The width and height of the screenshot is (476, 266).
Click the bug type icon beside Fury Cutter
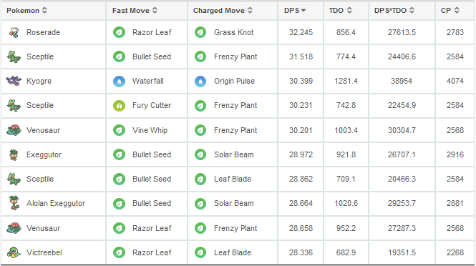pos(119,106)
